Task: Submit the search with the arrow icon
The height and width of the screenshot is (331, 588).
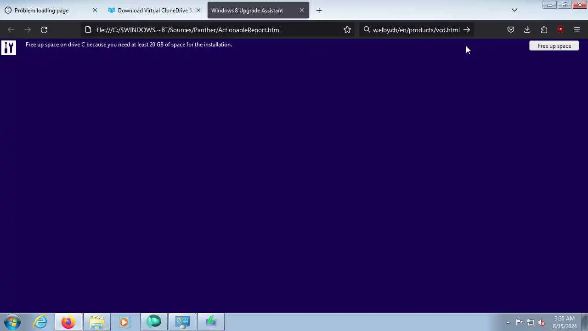Action: coord(467,30)
